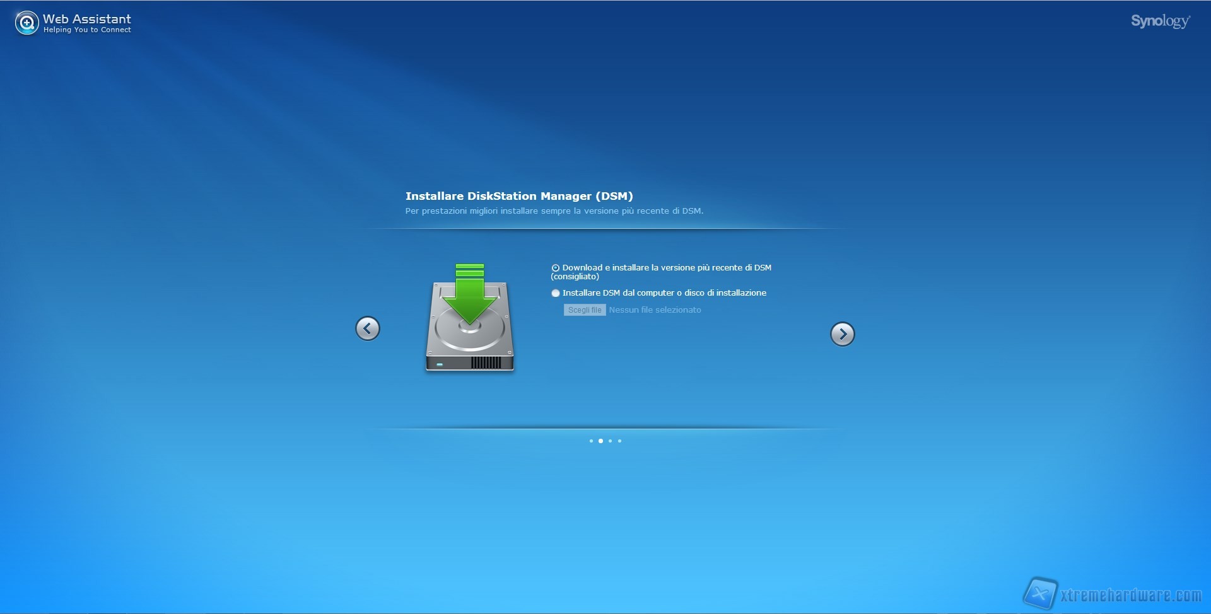Click the highlighted second step dot
The height and width of the screenshot is (614, 1211).
point(600,441)
